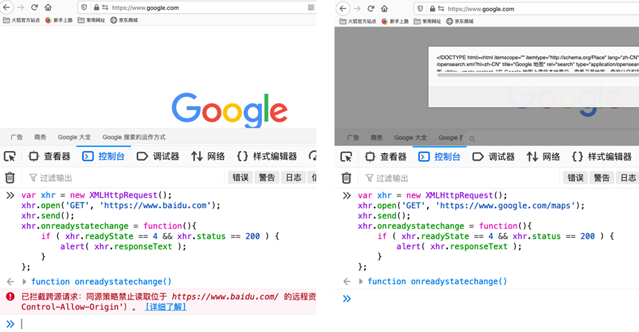Screen dimensions: 639x332
Task: Click the back arrow in right browser
Action: pyautogui.click(x=343, y=8)
